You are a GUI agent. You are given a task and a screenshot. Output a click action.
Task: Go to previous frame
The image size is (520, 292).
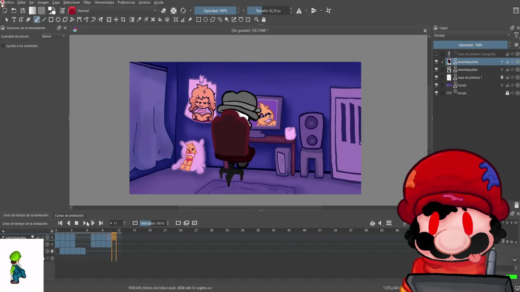coord(68,223)
